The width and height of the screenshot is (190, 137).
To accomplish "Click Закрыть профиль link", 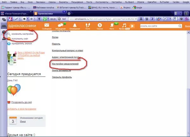I will click(62, 77).
